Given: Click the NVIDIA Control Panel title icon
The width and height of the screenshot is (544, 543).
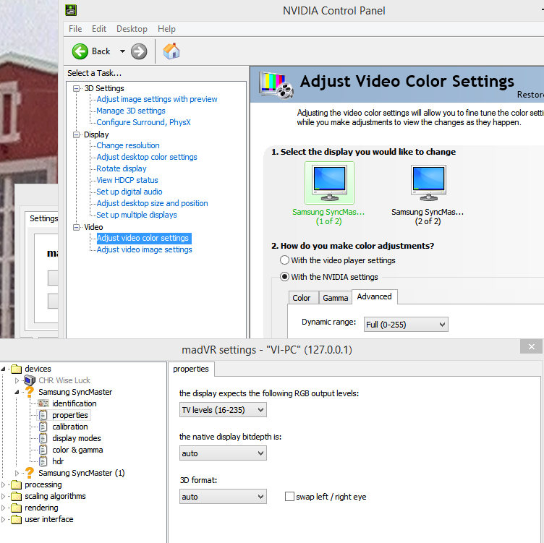Looking at the screenshot, I should coord(71,10).
